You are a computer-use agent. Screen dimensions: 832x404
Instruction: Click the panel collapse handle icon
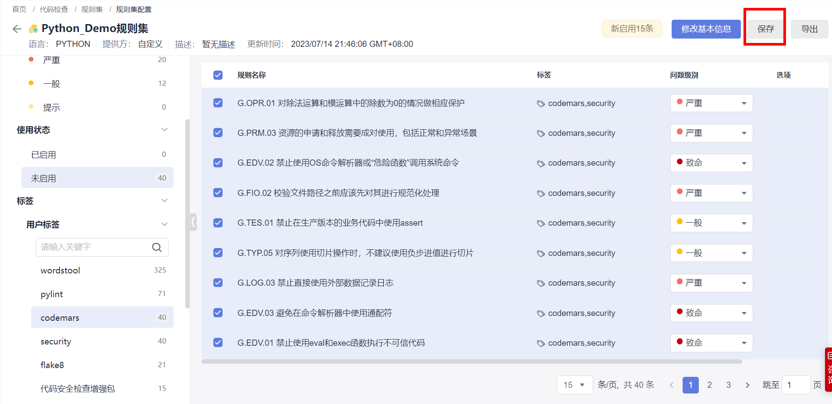coord(193,222)
